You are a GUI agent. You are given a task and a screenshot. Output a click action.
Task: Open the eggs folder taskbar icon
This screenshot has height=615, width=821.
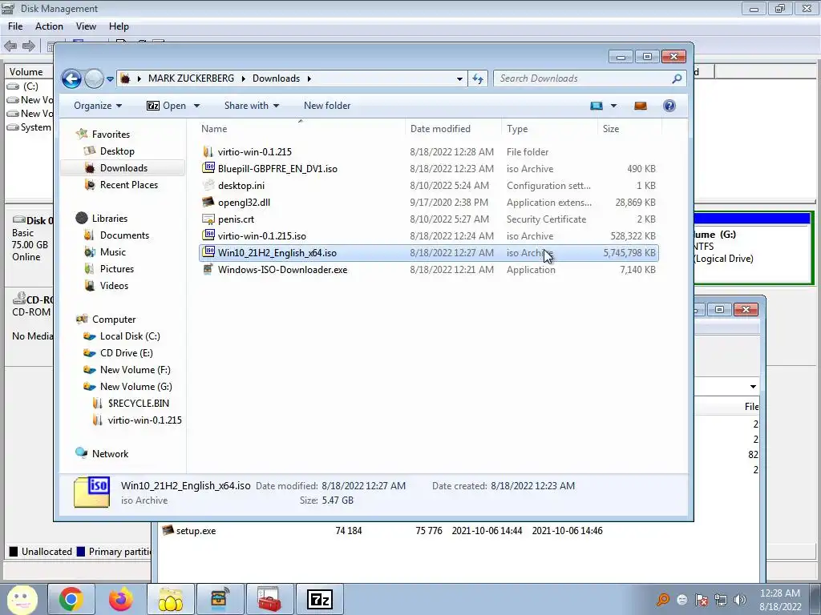click(x=170, y=599)
